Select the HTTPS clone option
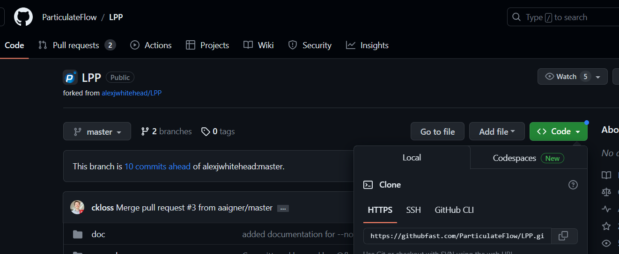The image size is (619, 254). coord(380,210)
